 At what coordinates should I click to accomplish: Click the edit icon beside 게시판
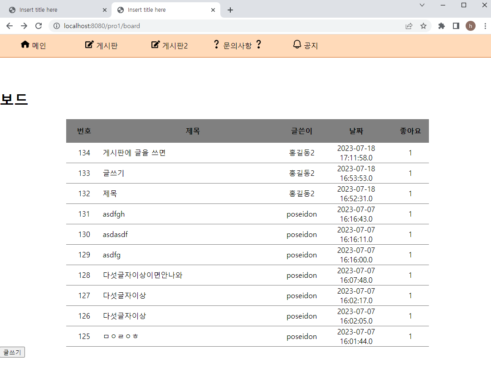[89, 44]
